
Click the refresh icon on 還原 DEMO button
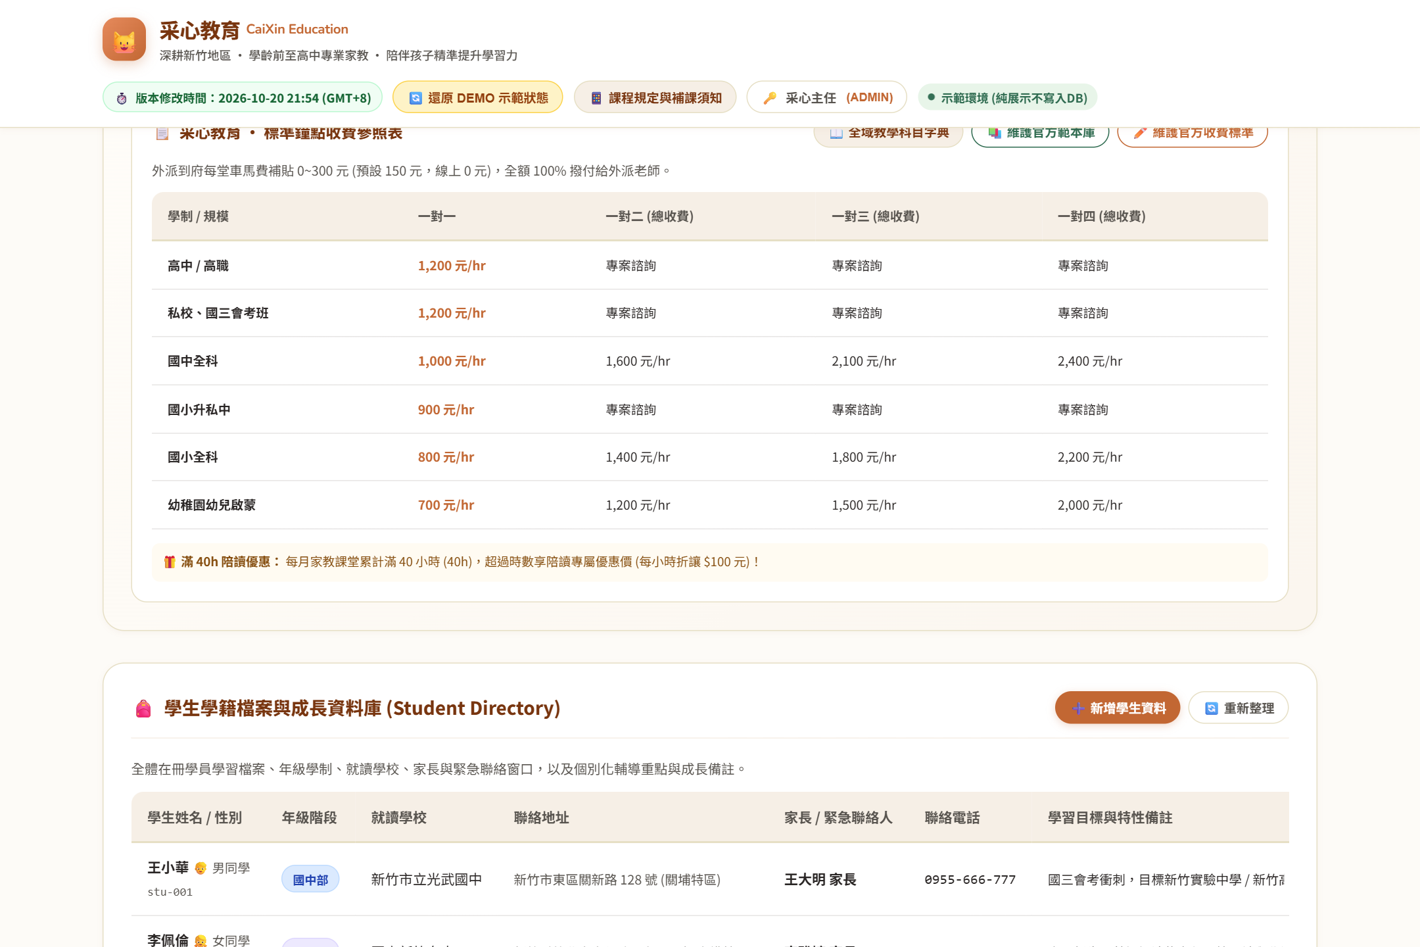click(x=415, y=98)
